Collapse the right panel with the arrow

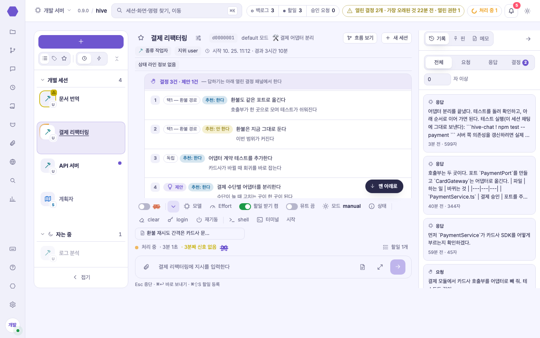click(528, 38)
